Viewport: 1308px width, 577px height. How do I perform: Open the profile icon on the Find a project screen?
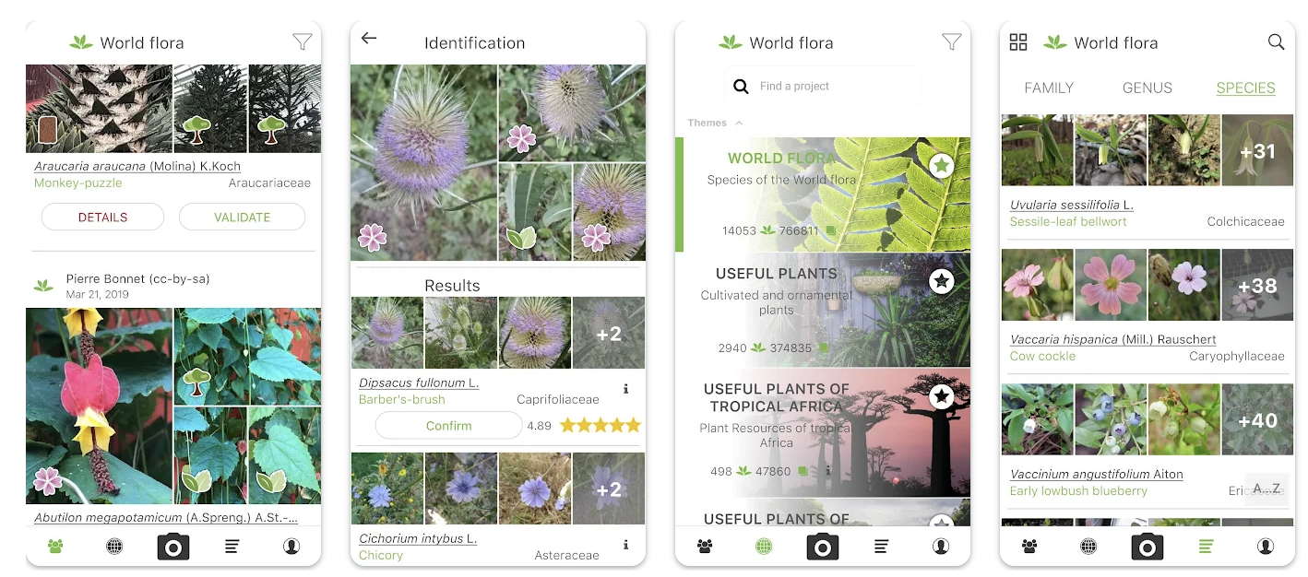click(x=941, y=547)
